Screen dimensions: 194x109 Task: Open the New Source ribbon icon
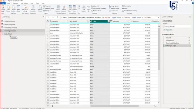8,8
